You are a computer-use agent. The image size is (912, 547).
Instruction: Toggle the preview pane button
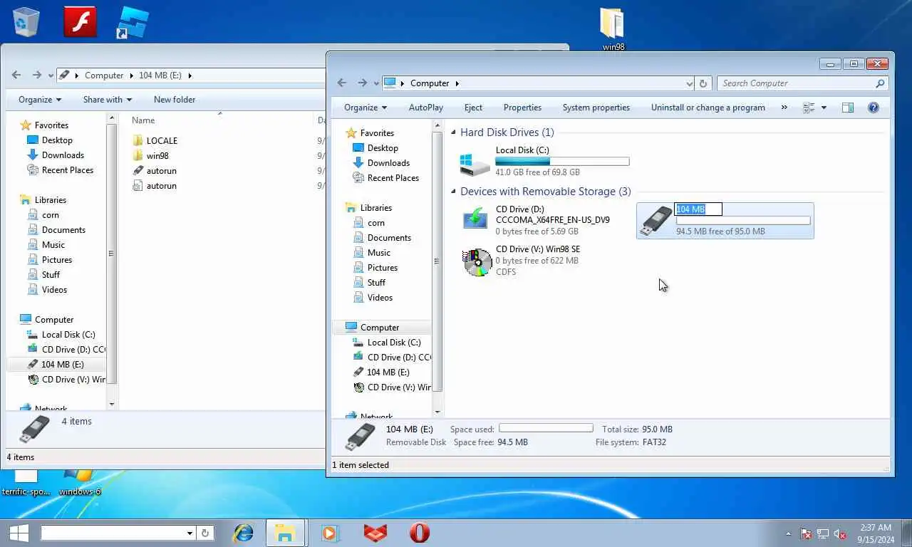pos(848,108)
